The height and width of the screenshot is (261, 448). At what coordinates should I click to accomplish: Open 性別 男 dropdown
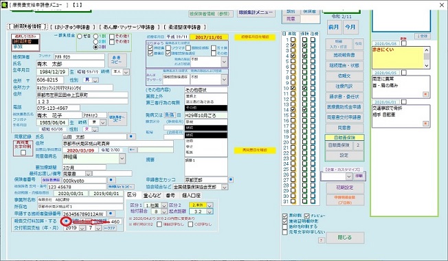[x=95, y=80]
